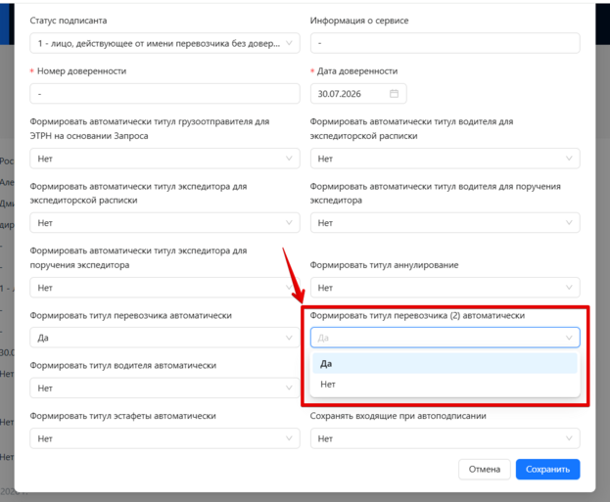The height and width of the screenshot is (502, 610).
Task: Click the Отмена button
Action: click(x=485, y=470)
